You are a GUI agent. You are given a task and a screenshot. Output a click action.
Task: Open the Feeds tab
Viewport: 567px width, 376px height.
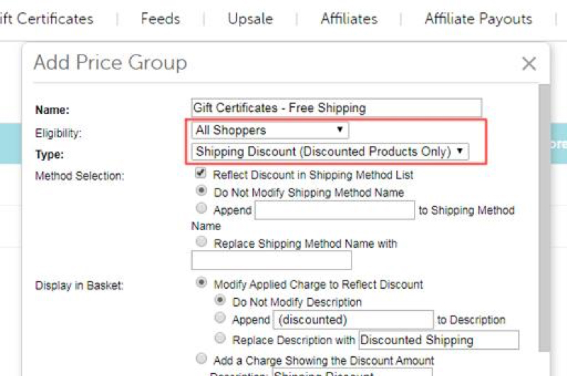(x=160, y=19)
